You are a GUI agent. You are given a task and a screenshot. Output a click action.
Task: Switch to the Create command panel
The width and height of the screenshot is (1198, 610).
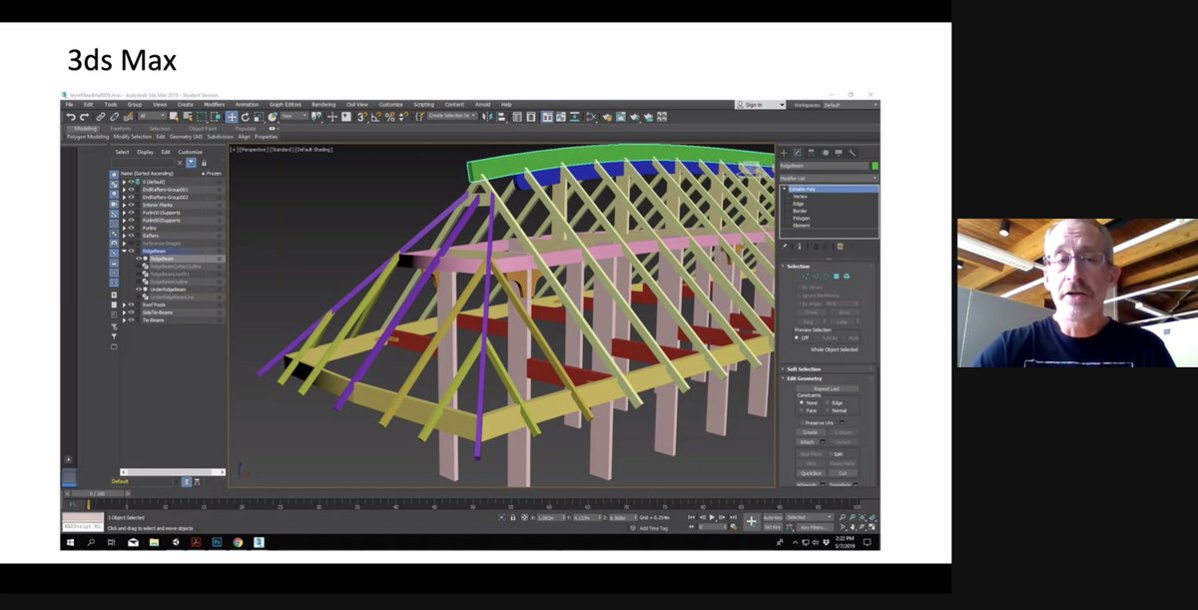(785, 153)
